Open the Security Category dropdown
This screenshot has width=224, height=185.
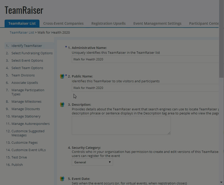pyautogui.click(x=92, y=162)
